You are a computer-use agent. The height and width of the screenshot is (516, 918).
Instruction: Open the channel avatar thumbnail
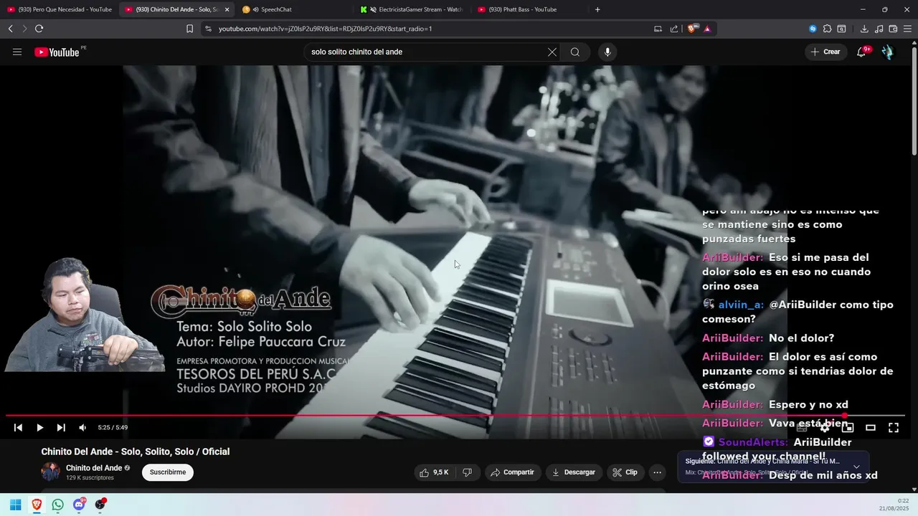50,472
